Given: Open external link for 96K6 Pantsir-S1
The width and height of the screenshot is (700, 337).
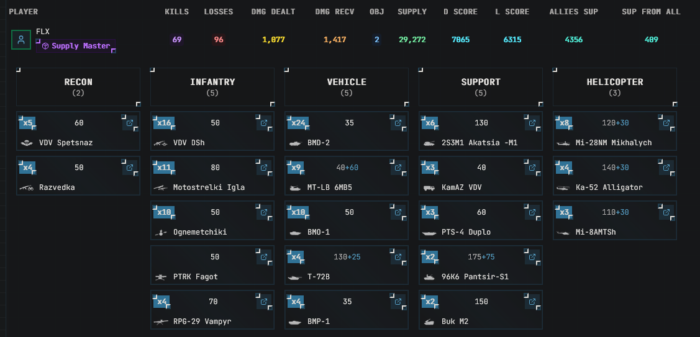Looking at the screenshot, I should click(532, 257).
